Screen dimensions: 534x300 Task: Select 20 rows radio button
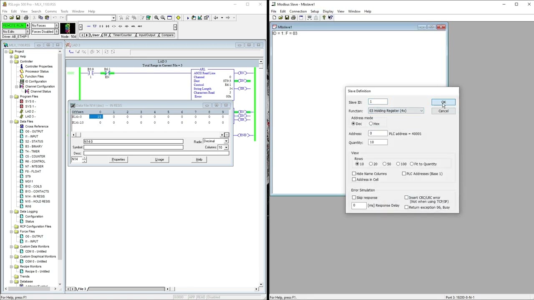pyautogui.click(x=371, y=164)
